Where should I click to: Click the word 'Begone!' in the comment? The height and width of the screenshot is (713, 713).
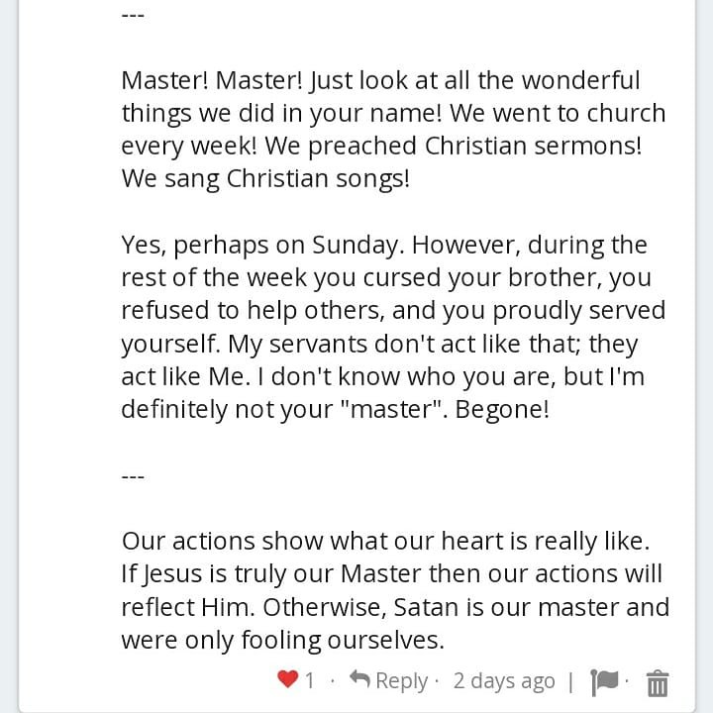tap(502, 409)
